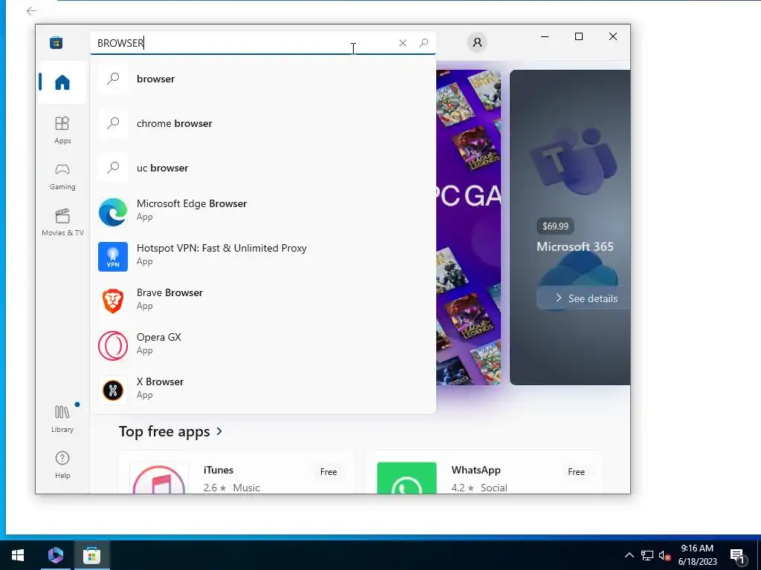Click the WhatsApp app thumbnail
Image resolution: width=761 pixels, height=570 pixels.
407,478
